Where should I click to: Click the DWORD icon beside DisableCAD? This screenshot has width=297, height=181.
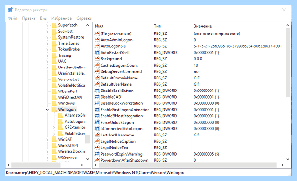tap(97, 97)
